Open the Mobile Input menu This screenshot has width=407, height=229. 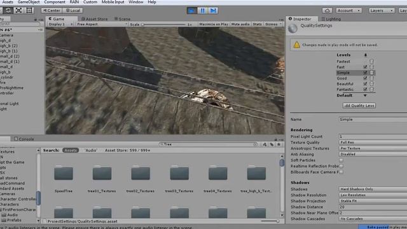point(113,2)
